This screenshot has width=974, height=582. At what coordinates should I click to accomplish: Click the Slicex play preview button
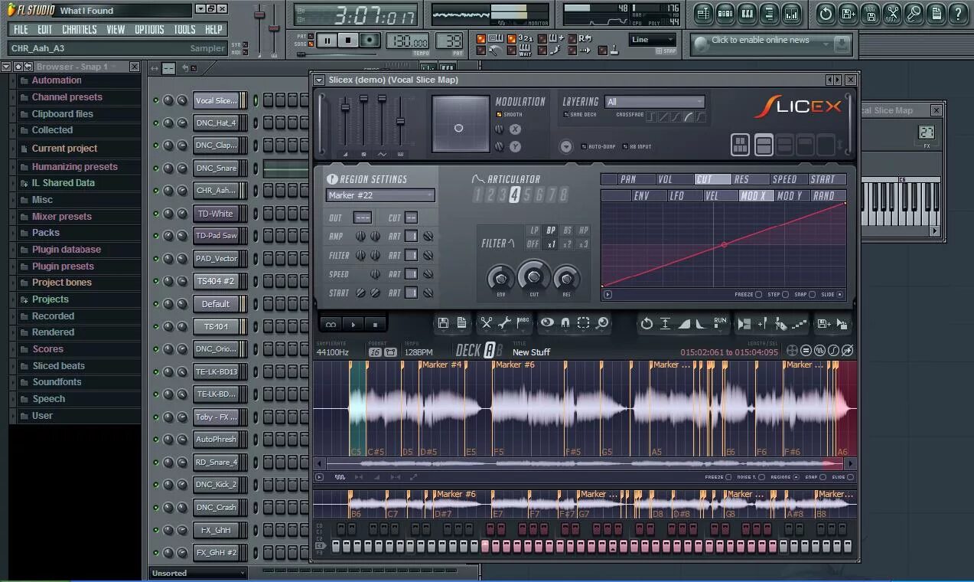[x=353, y=324]
